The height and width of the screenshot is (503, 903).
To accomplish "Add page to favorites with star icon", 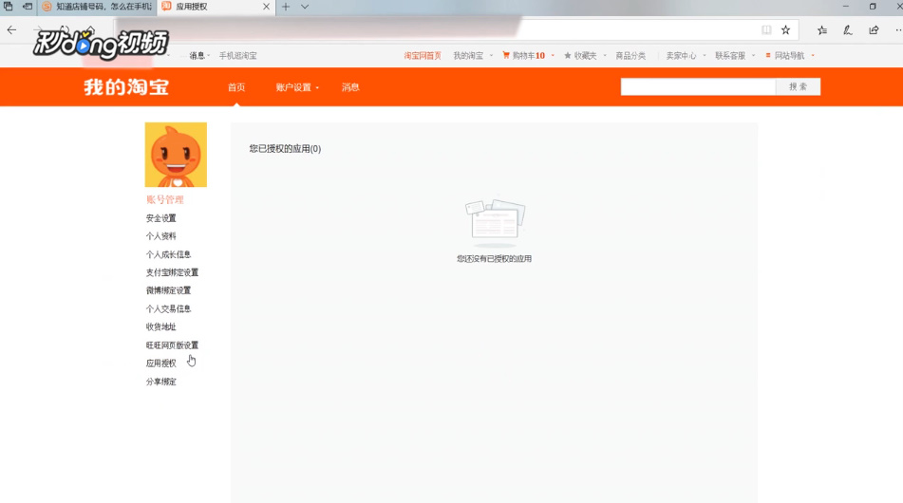I will (785, 30).
